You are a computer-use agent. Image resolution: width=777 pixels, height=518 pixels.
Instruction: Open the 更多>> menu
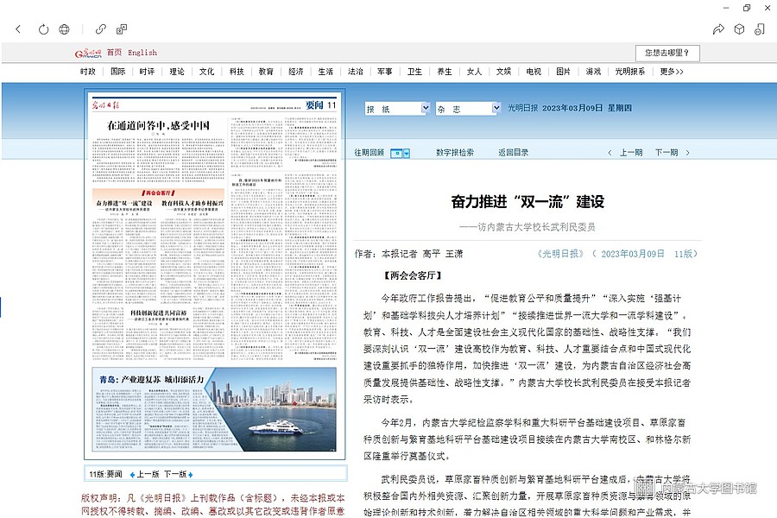point(672,72)
